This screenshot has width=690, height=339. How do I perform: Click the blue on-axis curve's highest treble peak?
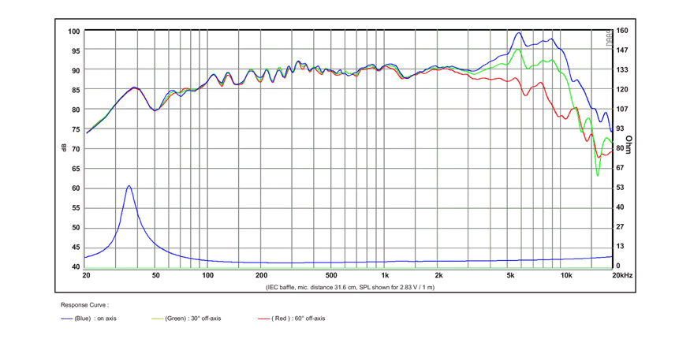point(519,32)
